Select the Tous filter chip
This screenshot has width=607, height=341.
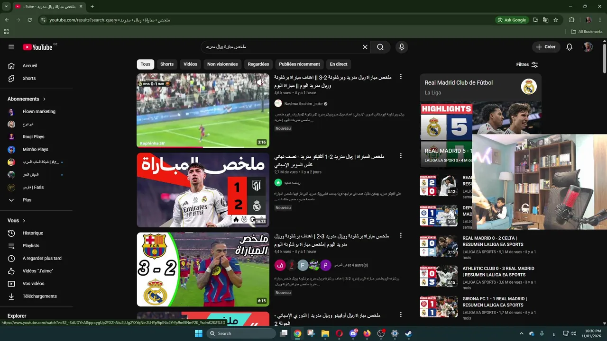click(x=146, y=64)
